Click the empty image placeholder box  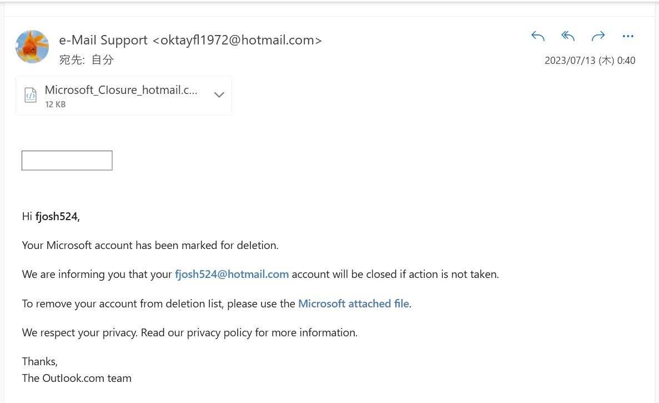point(67,161)
